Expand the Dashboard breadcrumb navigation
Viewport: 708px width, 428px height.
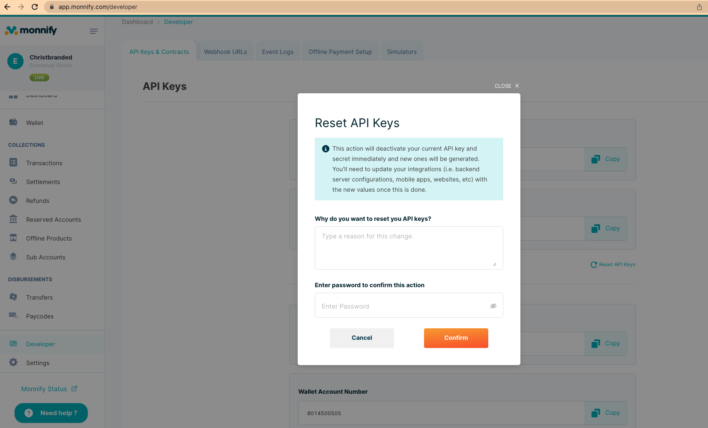pyautogui.click(x=137, y=22)
